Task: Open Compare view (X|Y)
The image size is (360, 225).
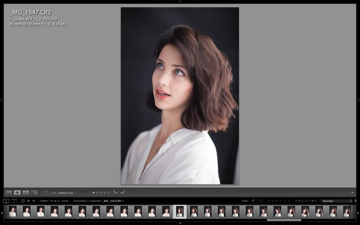Action: pyautogui.click(x=26, y=192)
